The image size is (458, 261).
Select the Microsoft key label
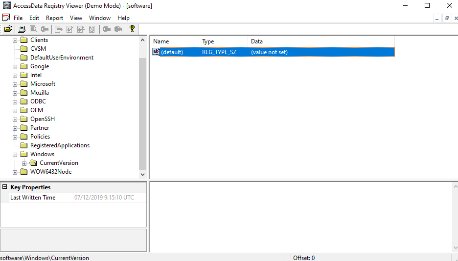click(43, 83)
